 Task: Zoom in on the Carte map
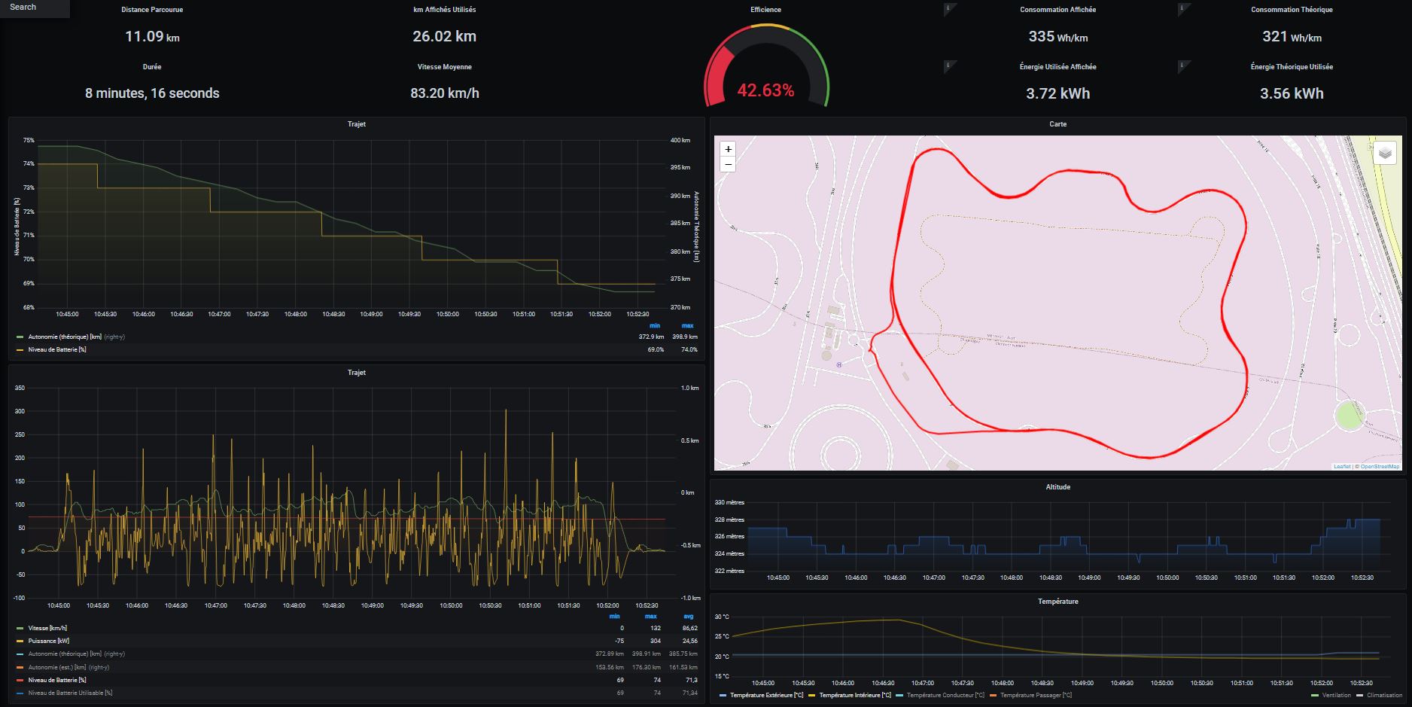(728, 149)
